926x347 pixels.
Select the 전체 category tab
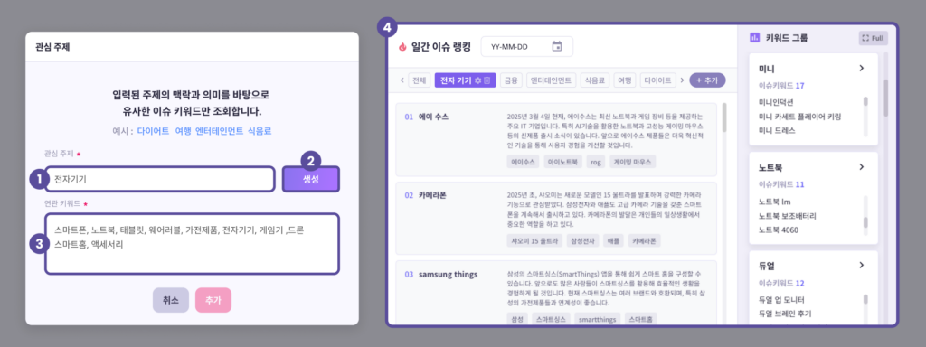tap(420, 80)
